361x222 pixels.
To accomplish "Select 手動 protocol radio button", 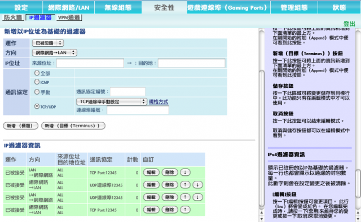I will coord(37,92).
